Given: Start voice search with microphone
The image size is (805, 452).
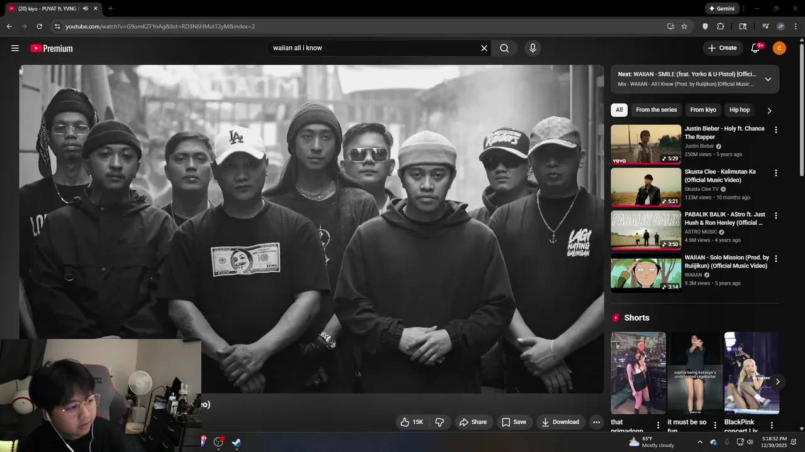Looking at the screenshot, I should (533, 48).
